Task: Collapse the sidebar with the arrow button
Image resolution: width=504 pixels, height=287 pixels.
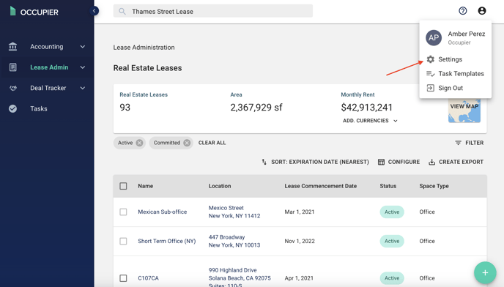Action: tap(94, 11)
